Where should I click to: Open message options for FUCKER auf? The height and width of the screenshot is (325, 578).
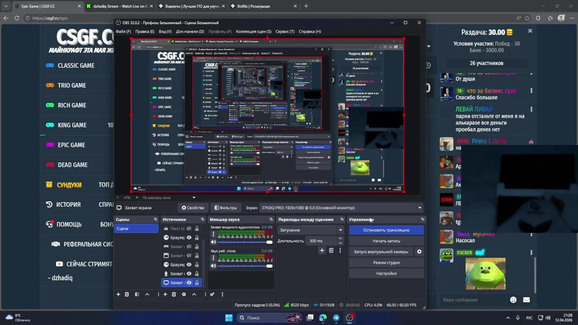pyautogui.click(x=531, y=253)
